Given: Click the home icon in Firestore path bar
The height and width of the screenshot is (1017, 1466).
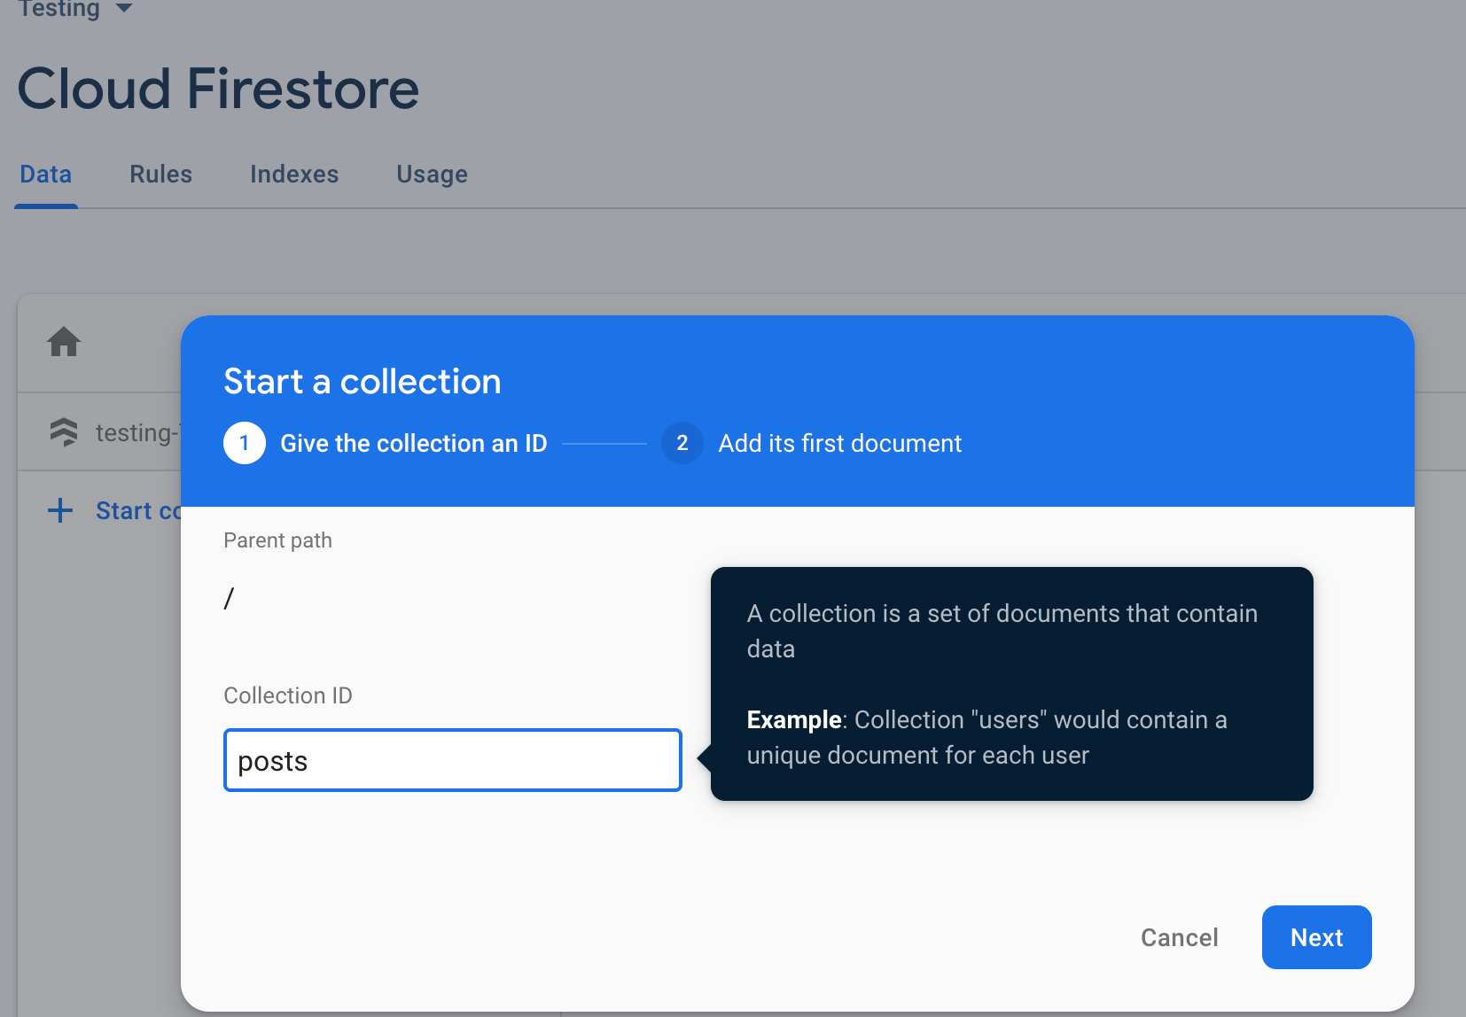Looking at the screenshot, I should (x=64, y=342).
